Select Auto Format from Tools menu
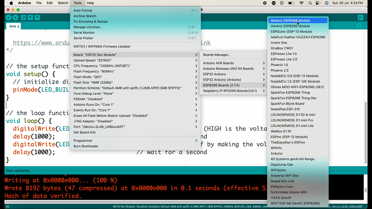Screen dimensions: 372x209 [x=135, y=10]
